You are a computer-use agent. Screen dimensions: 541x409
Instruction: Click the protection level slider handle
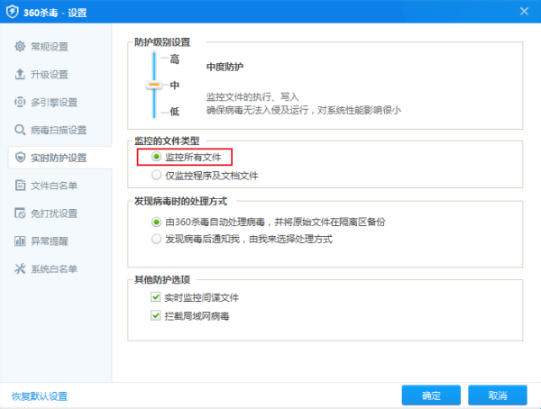tap(153, 85)
